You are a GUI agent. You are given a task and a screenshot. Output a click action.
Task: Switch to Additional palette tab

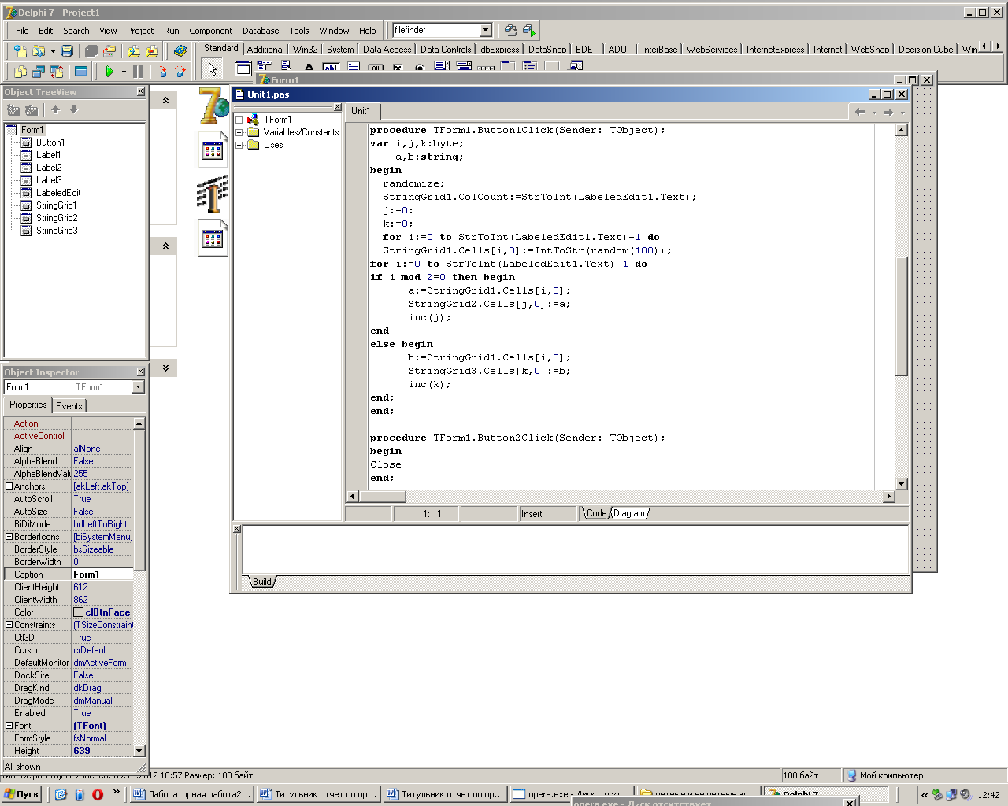pyautogui.click(x=265, y=49)
